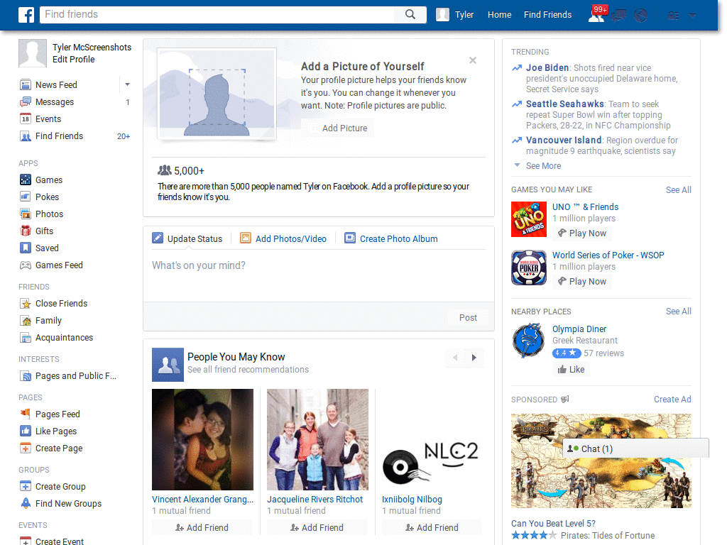The height and width of the screenshot is (545, 727).
Task: Expand News Feed options arrow
Action: coord(127,84)
